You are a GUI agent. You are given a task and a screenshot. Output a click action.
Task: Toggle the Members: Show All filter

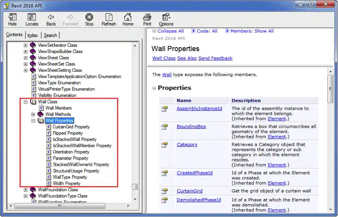point(252,31)
